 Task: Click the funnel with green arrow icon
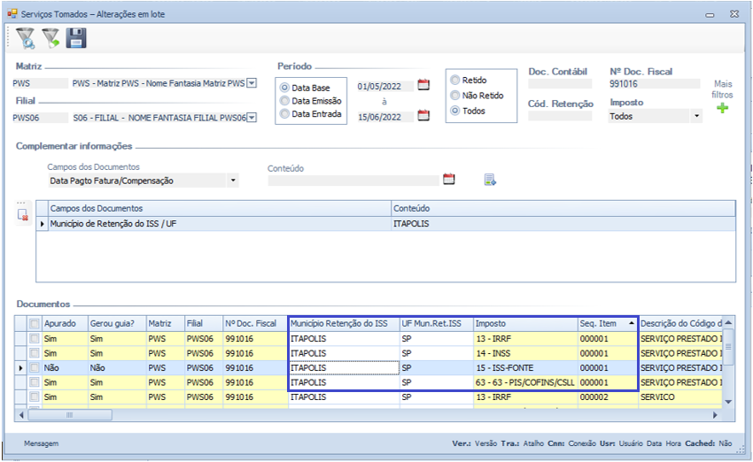pyautogui.click(x=51, y=38)
